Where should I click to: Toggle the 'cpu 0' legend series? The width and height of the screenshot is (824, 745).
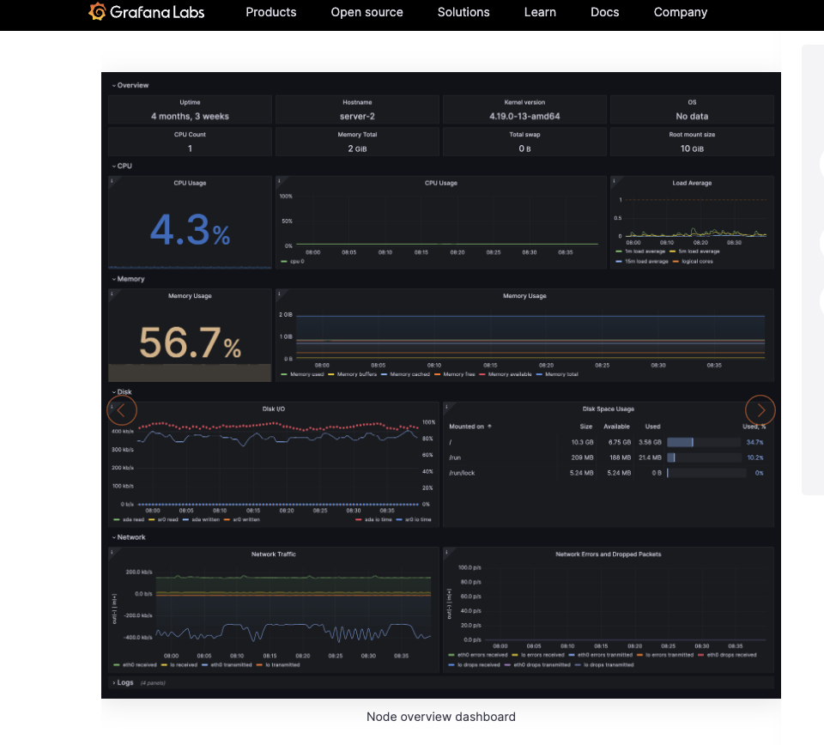click(295, 261)
